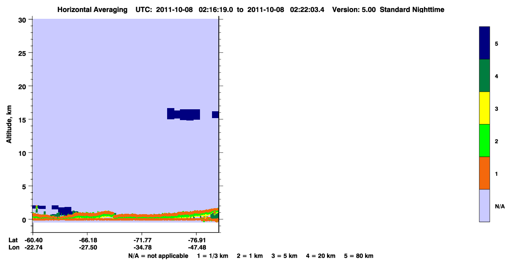Click the dark blue colorbar segment for 5
Viewport: 521px width, 267px height.
[485, 43]
